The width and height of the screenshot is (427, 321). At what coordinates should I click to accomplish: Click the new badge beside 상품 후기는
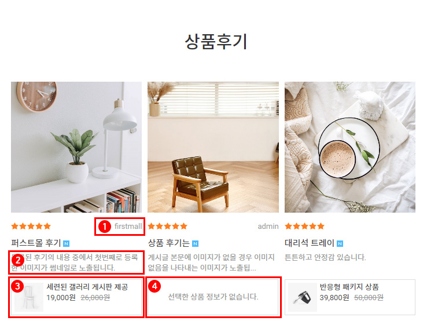pyautogui.click(x=195, y=243)
